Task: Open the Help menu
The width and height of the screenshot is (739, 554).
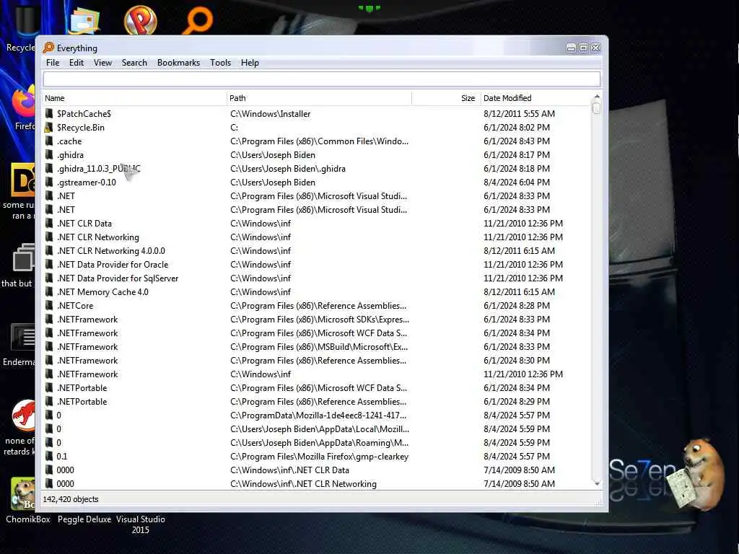Action: [250, 63]
